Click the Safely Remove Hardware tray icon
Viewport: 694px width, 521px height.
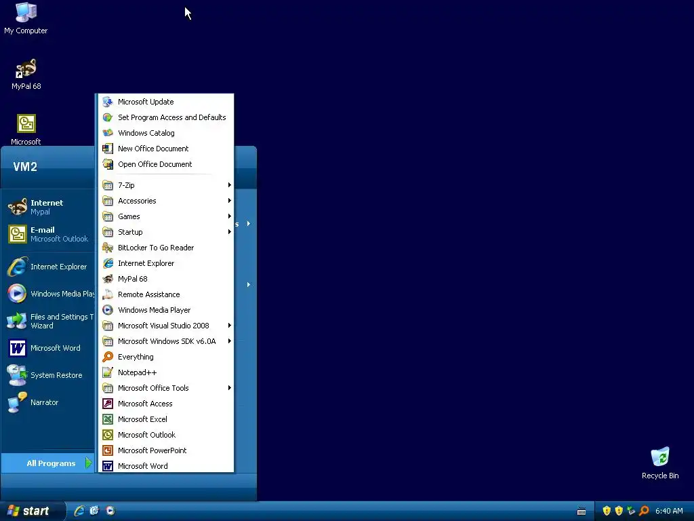(x=631, y=511)
